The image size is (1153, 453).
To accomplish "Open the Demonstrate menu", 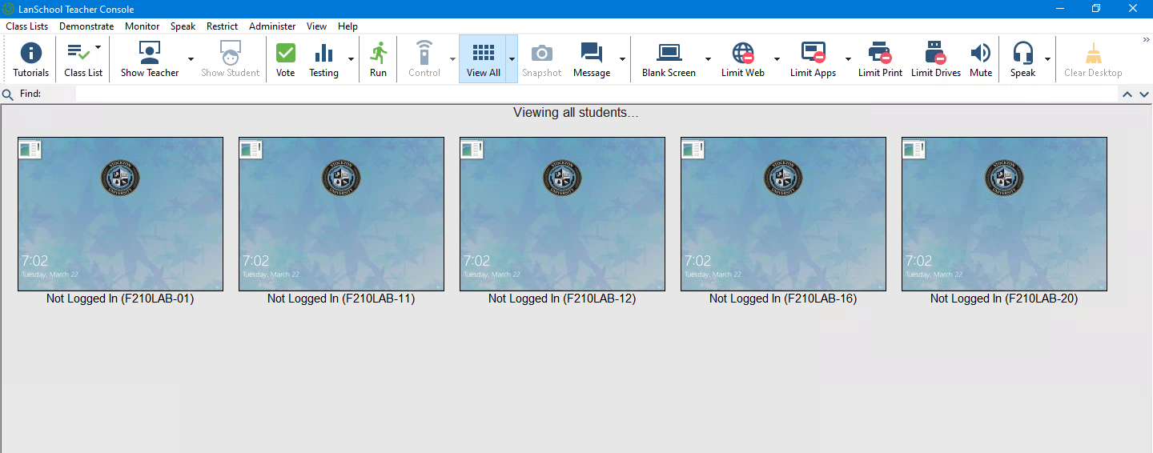I will coord(86,26).
